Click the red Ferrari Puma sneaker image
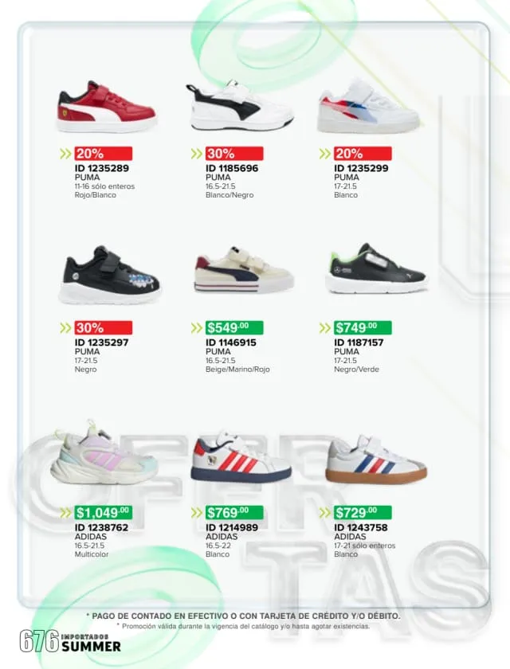Screen dimensions: 510x669 [107, 107]
